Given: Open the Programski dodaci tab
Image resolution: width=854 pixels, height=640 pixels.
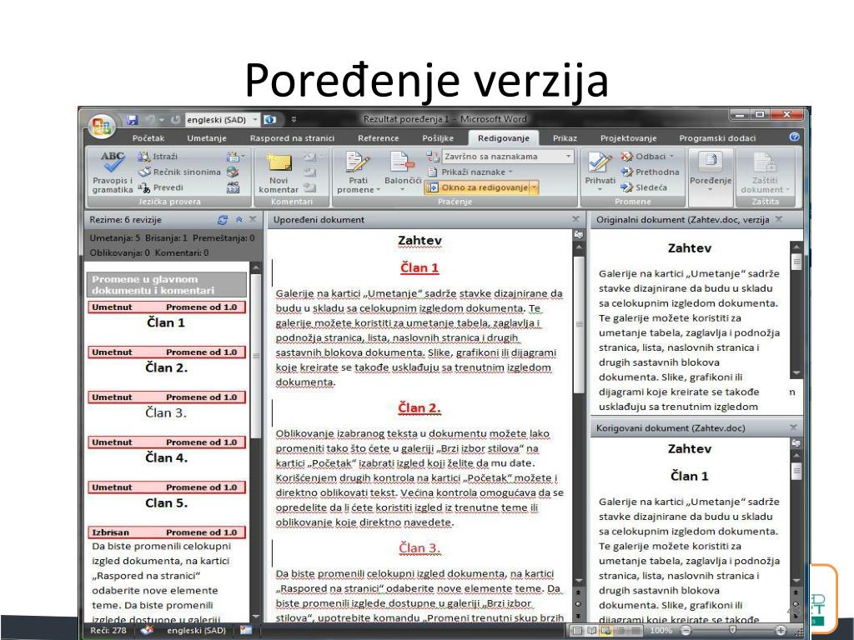Looking at the screenshot, I should click(x=717, y=138).
